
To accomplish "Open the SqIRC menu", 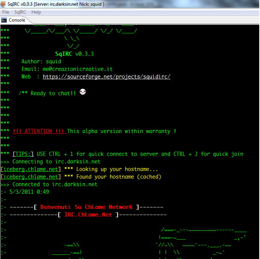I will pyautogui.click(x=20, y=12).
